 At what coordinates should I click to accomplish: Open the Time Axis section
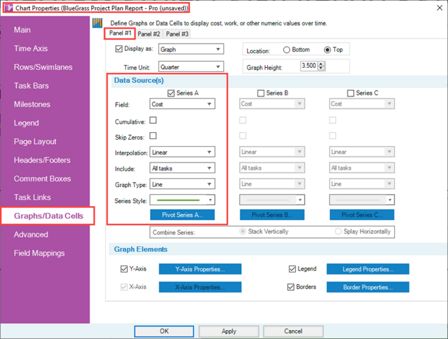(31, 49)
